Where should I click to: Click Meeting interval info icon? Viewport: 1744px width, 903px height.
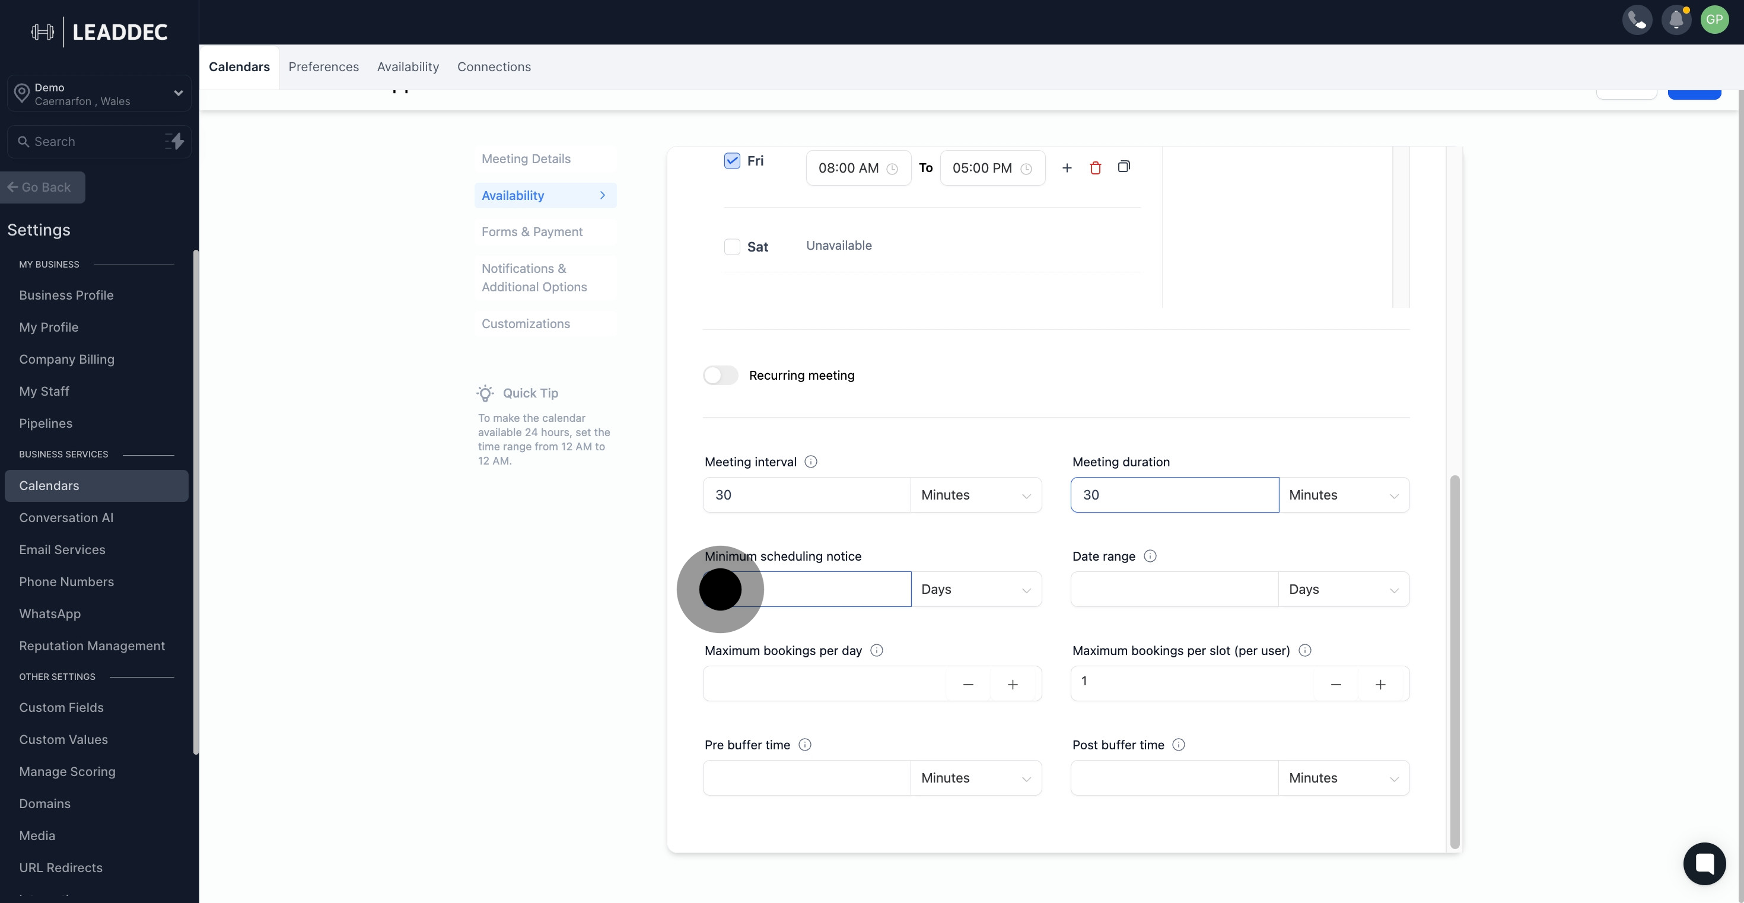click(810, 462)
